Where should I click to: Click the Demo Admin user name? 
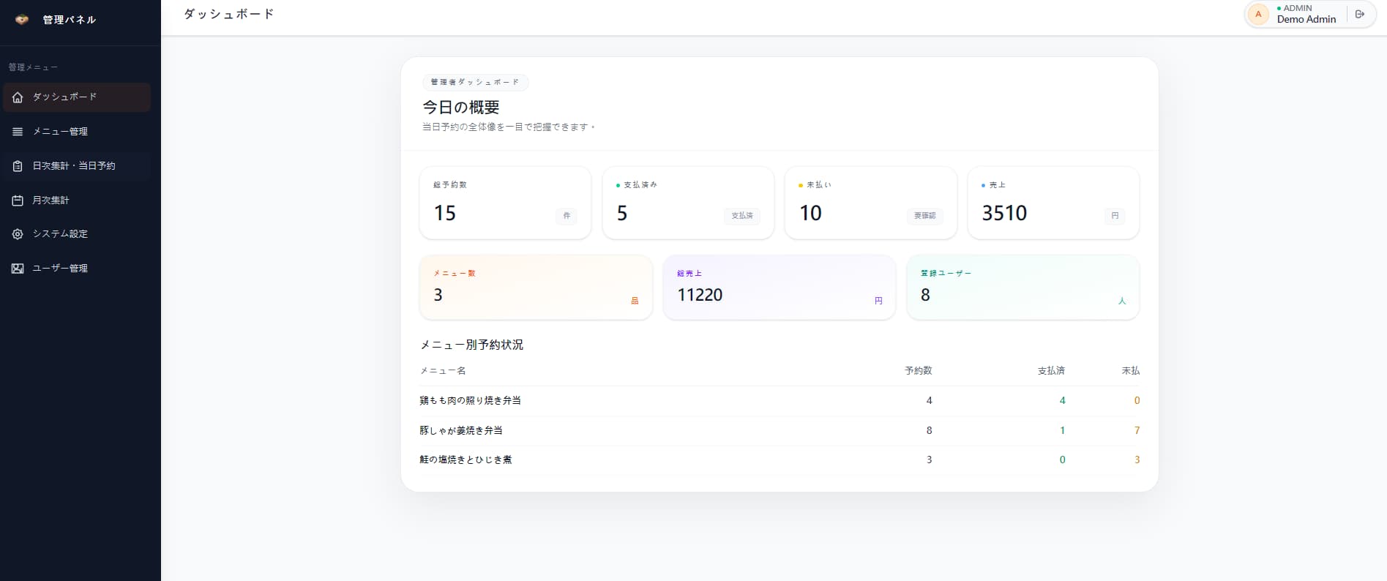[x=1306, y=20]
